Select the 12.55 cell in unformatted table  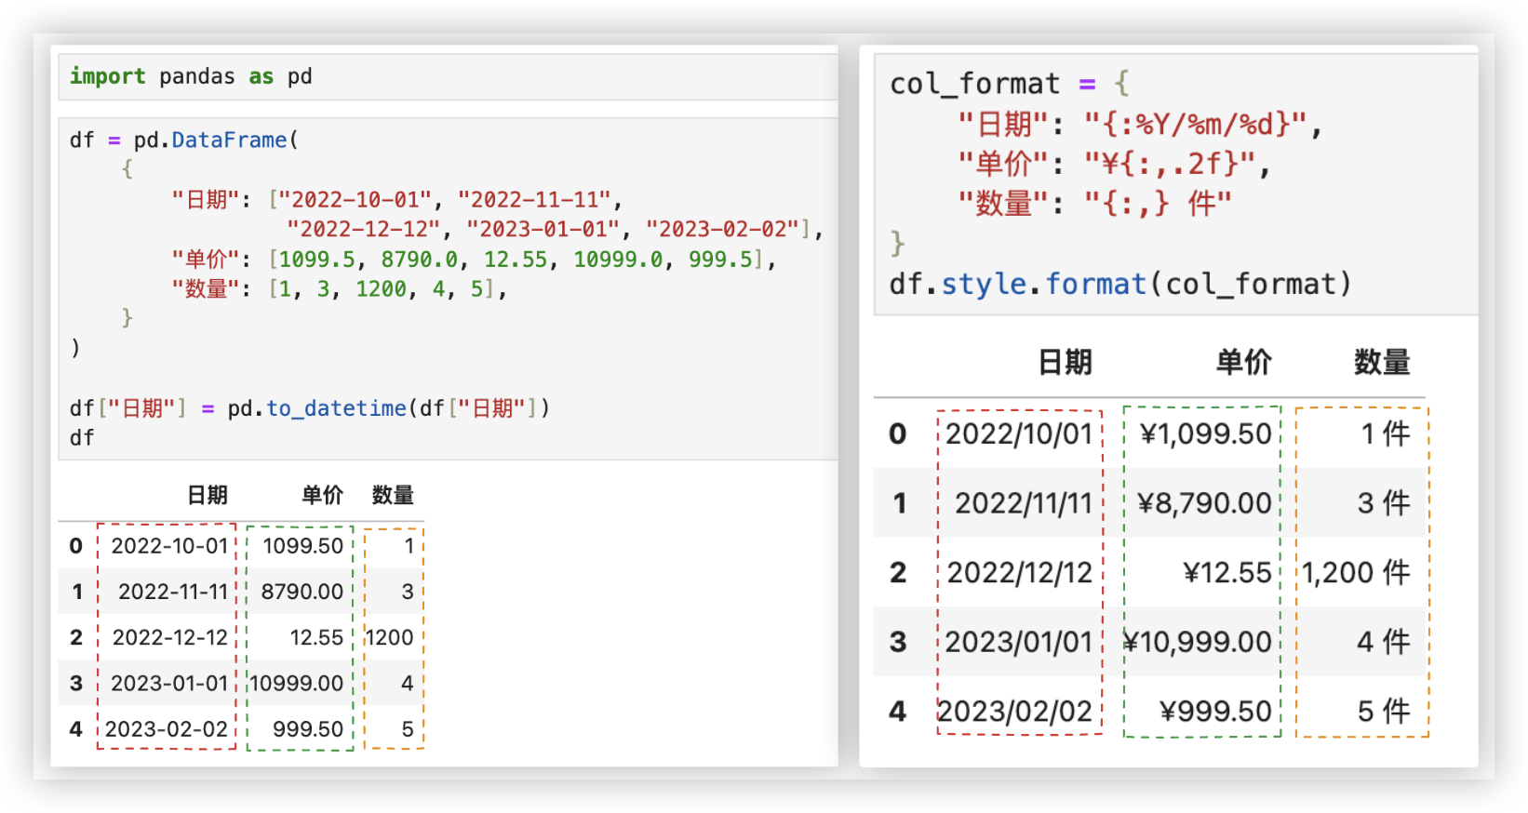coord(316,638)
